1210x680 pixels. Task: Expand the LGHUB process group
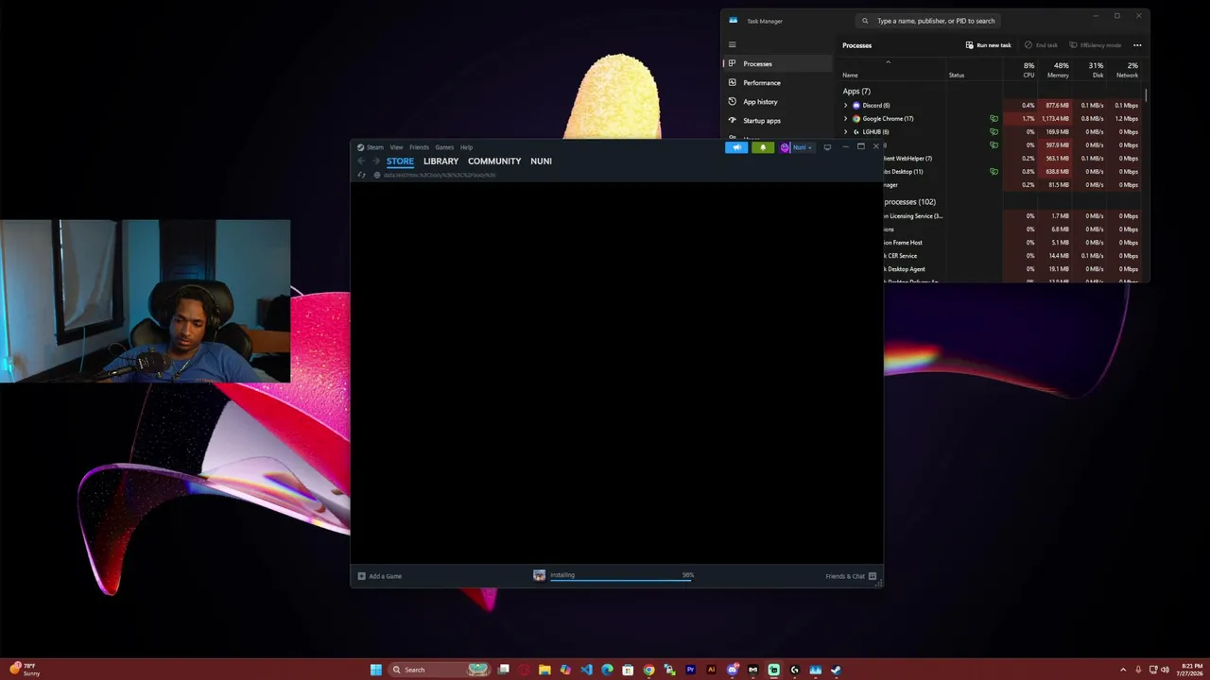(x=846, y=132)
